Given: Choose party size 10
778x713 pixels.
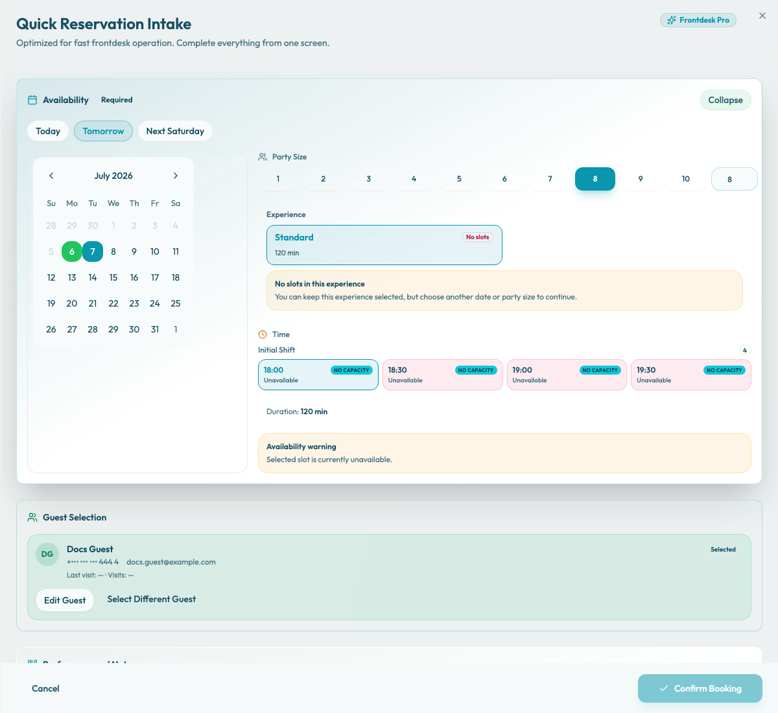Looking at the screenshot, I should pyautogui.click(x=686, y=179).
